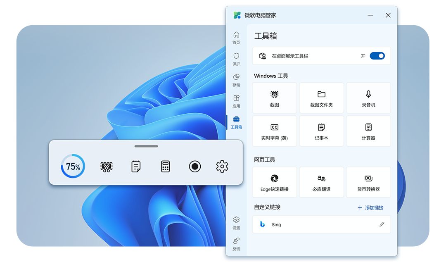Image resolution: width=446 pixels, height=262 pixels.
Task: Click notepad icon in desktop toolbar
Action: pyautogui.click(x=136, y=167)
